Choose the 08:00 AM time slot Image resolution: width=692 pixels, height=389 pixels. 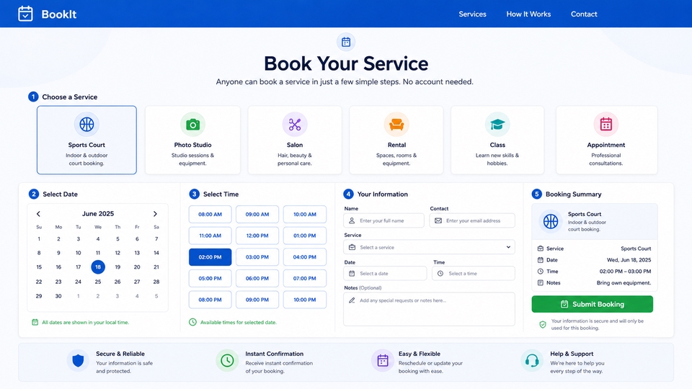(x=210, y=215)
